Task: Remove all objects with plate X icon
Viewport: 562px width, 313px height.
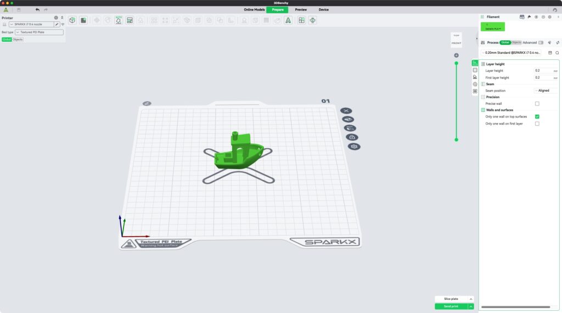Action: click(346, 111)
